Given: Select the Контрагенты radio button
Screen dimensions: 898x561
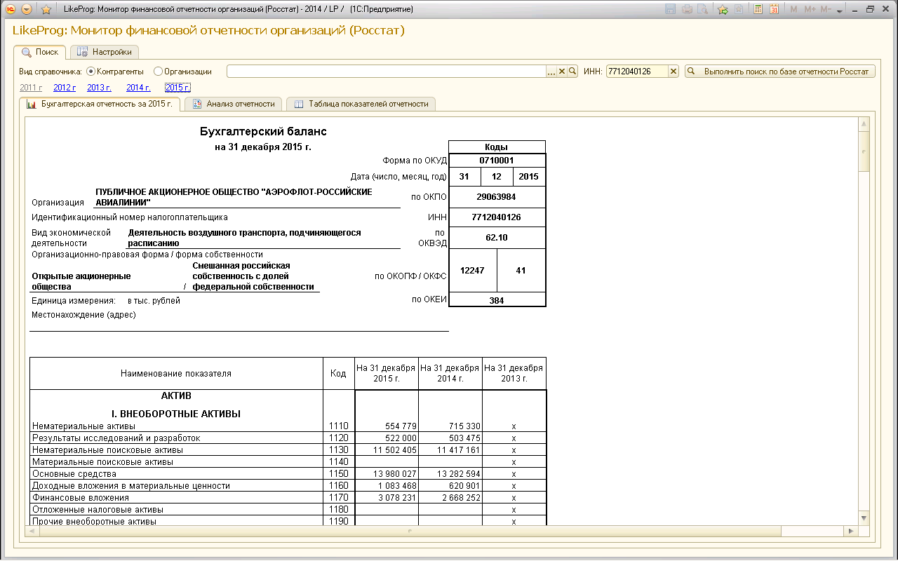Looking at the screenshot, I should tap(91, 72).
